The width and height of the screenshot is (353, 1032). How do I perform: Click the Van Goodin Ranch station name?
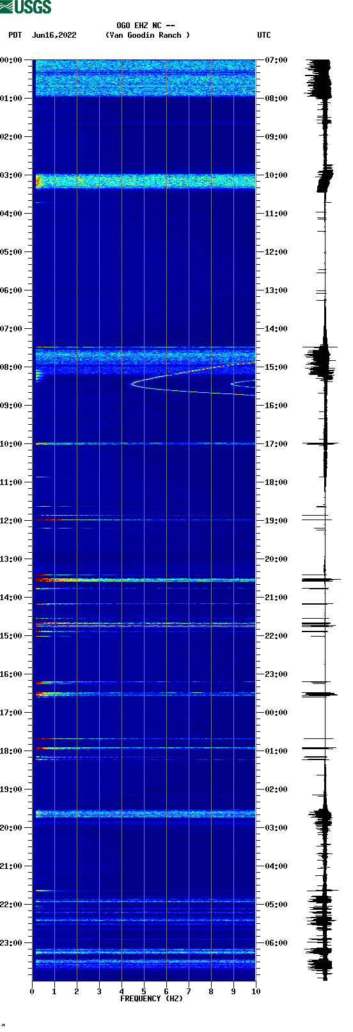tap(148, 35)
